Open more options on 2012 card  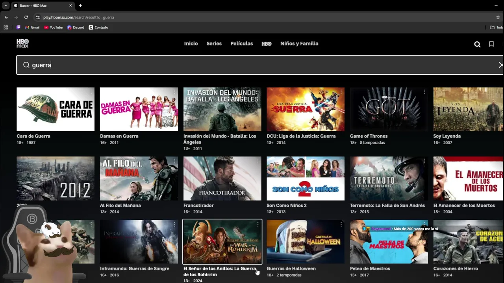pyautogui.click(x=91, y=161)
